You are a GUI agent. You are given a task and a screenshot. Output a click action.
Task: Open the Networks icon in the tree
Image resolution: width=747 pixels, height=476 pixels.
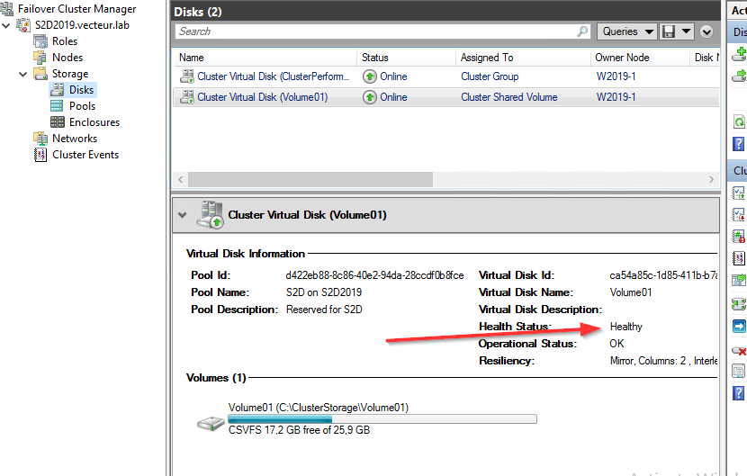(40, 139)
